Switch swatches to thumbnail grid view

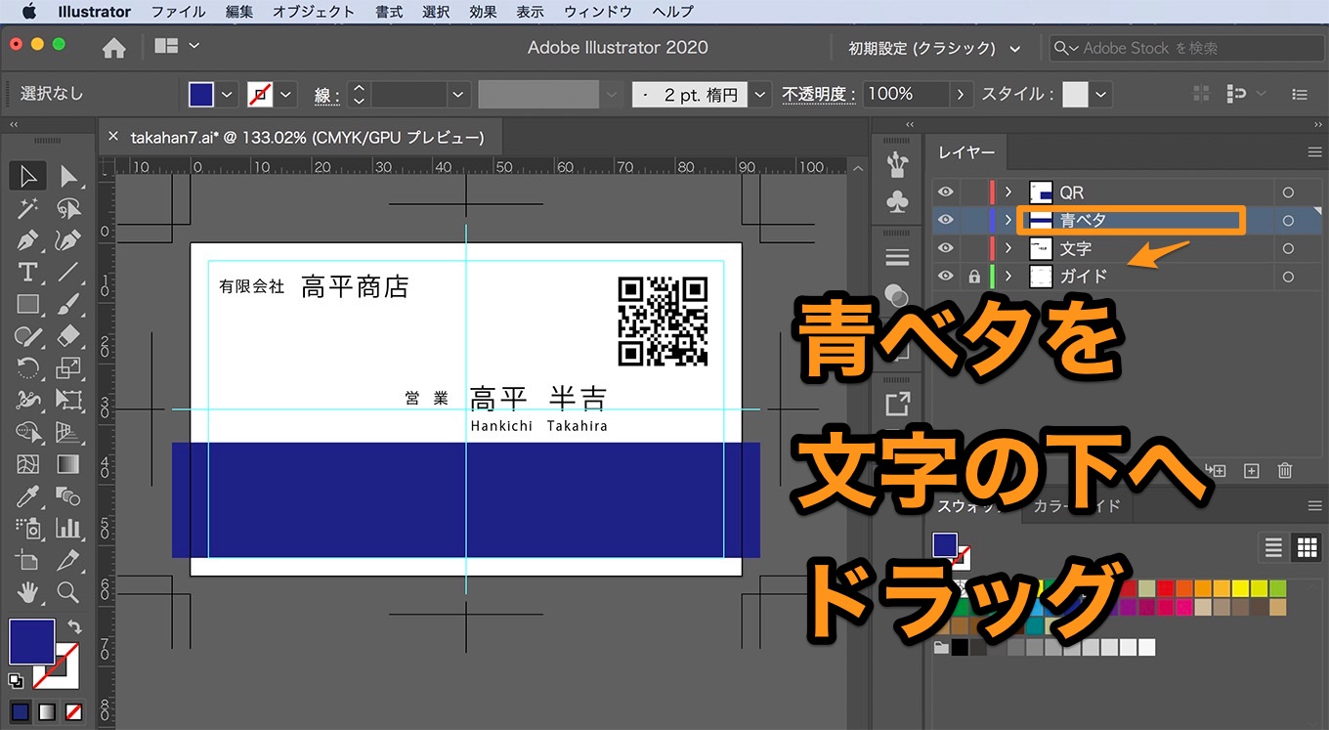pos(1307,547)
